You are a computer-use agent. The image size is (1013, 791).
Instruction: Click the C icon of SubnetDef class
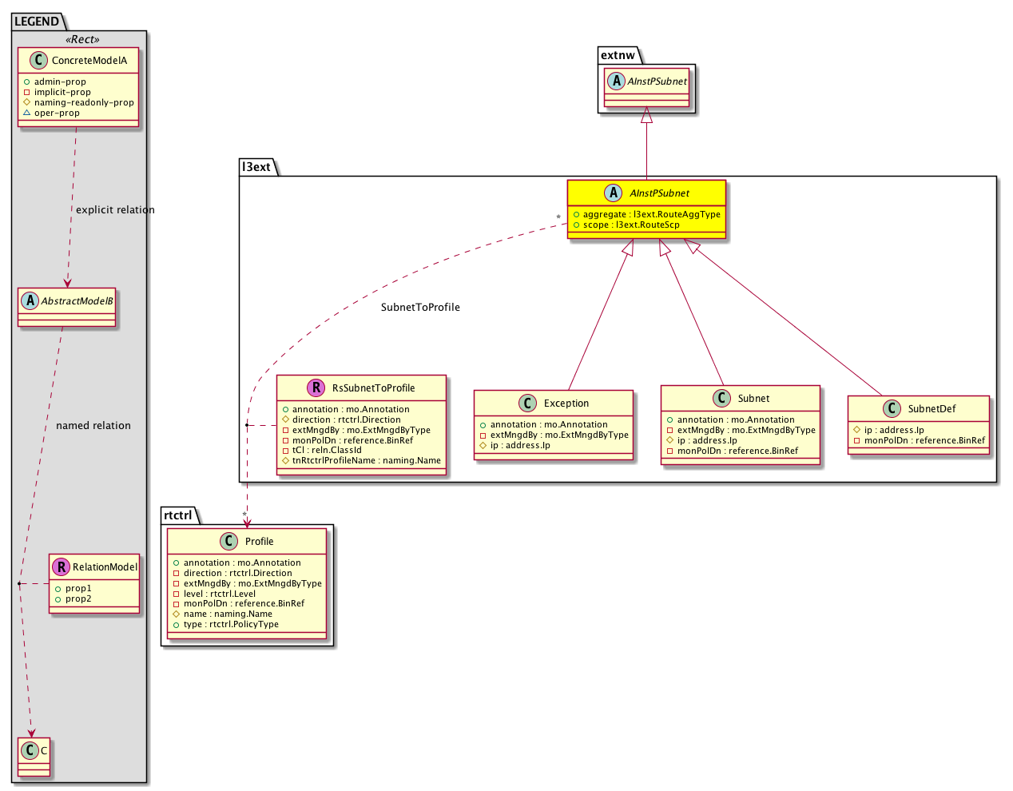pos(892,408)
